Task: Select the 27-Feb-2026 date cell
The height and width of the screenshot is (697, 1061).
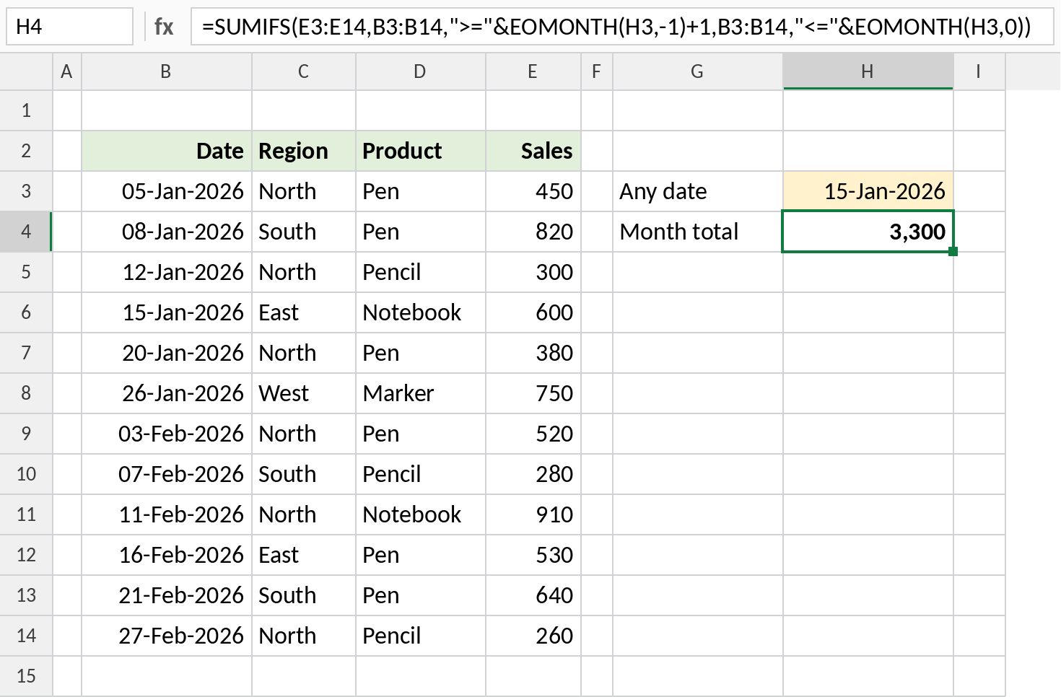Action: (167, 636)
